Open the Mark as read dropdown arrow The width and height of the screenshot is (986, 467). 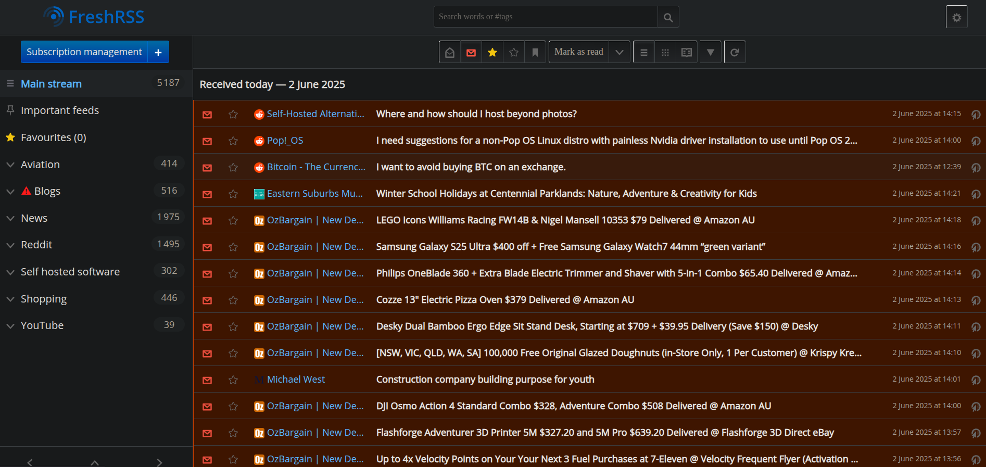pos(620,52)
